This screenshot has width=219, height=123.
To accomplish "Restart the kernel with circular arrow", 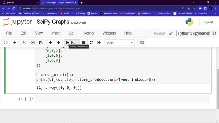I will tap(91, 43).
